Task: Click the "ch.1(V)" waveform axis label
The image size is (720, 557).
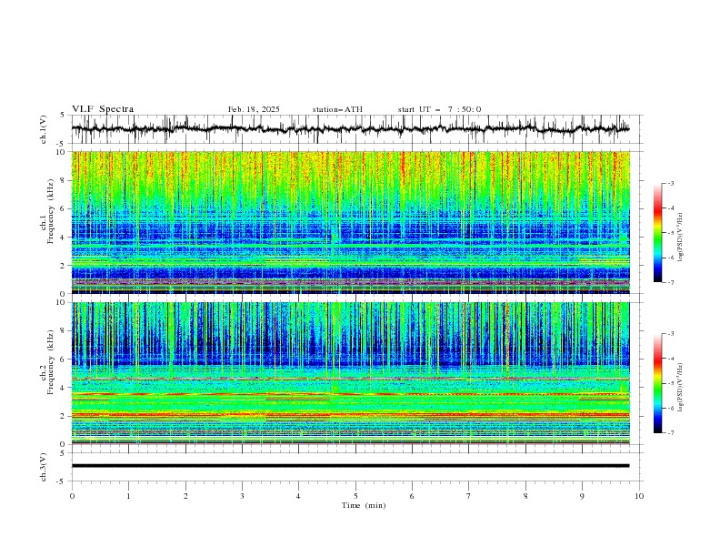Action: pyautogui.click(x=44, y=129)
